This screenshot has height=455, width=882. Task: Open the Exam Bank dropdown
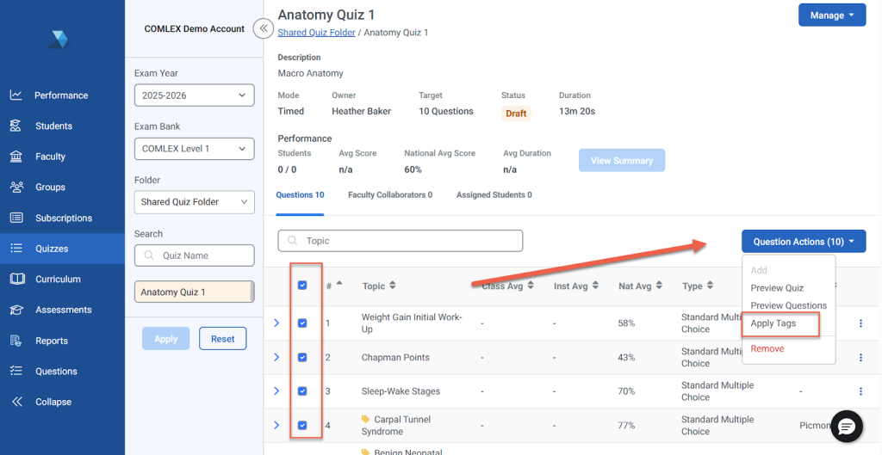click(x=194, y=149)
